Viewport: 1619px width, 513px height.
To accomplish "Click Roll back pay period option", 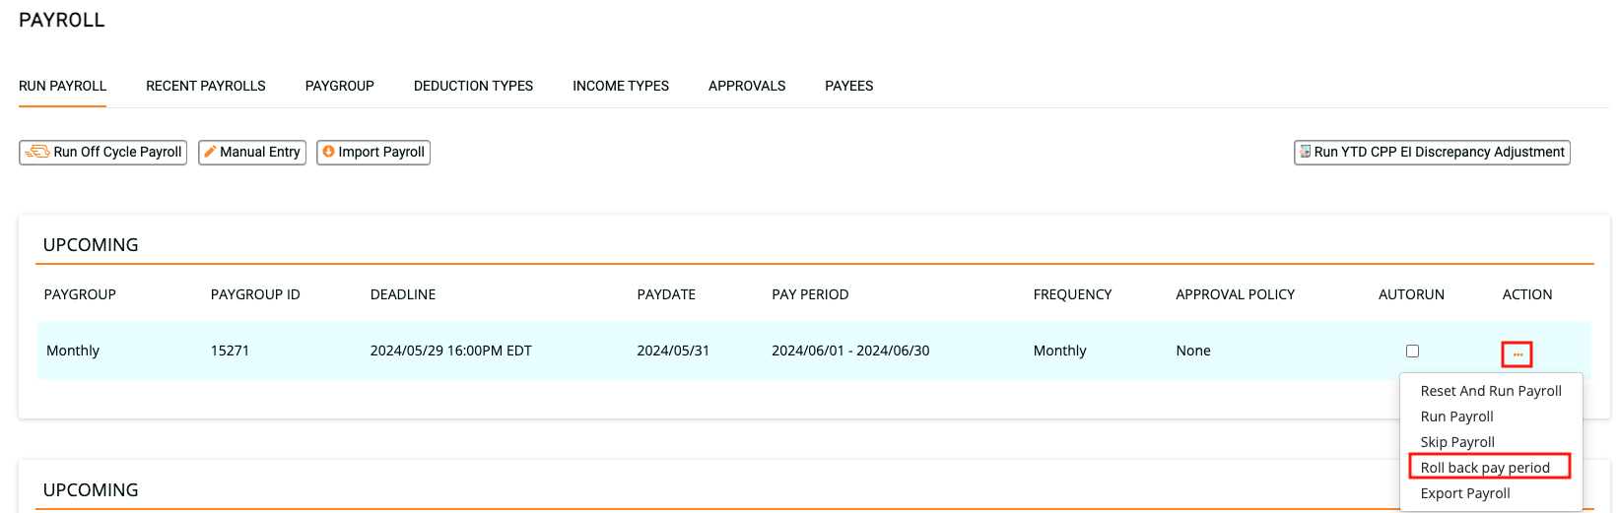I will point(1484,468).
